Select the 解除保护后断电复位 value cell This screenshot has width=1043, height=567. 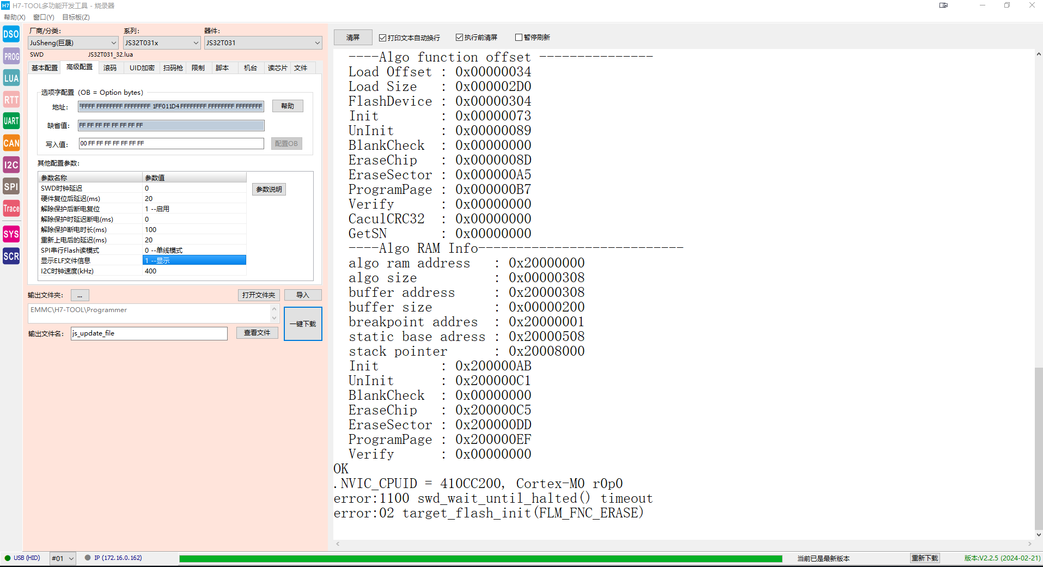pyautogui.click(x=194, y=209)
